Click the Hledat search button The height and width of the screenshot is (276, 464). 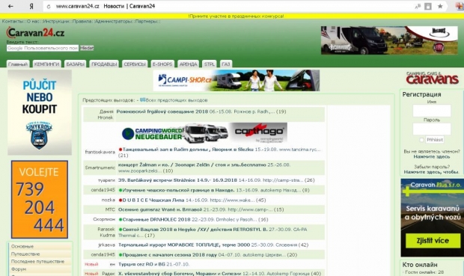pyautogui.click(x=87, y=48)
